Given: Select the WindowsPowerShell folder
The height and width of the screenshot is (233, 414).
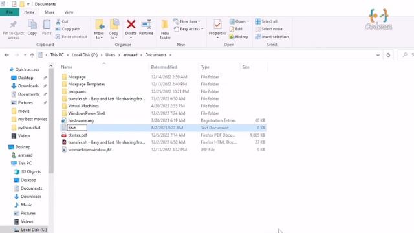Looking at the screenshot, I should click(x=87, y=113).
